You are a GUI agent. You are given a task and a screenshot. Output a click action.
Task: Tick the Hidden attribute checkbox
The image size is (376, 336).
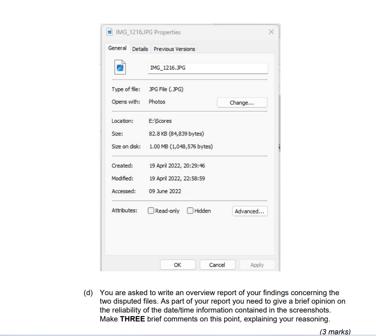[x=190, y=211]
